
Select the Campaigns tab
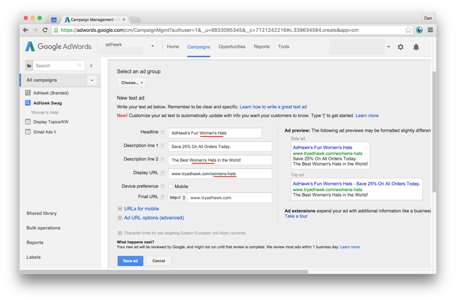199,47
